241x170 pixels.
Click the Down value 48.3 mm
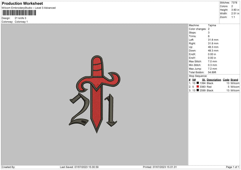pyautogui.click(x=213, y=51)
